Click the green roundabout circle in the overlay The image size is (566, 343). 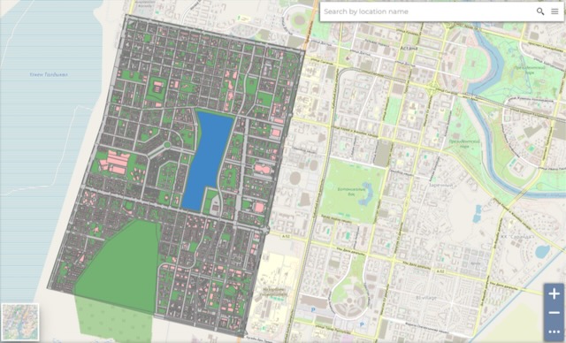point(167,145)
